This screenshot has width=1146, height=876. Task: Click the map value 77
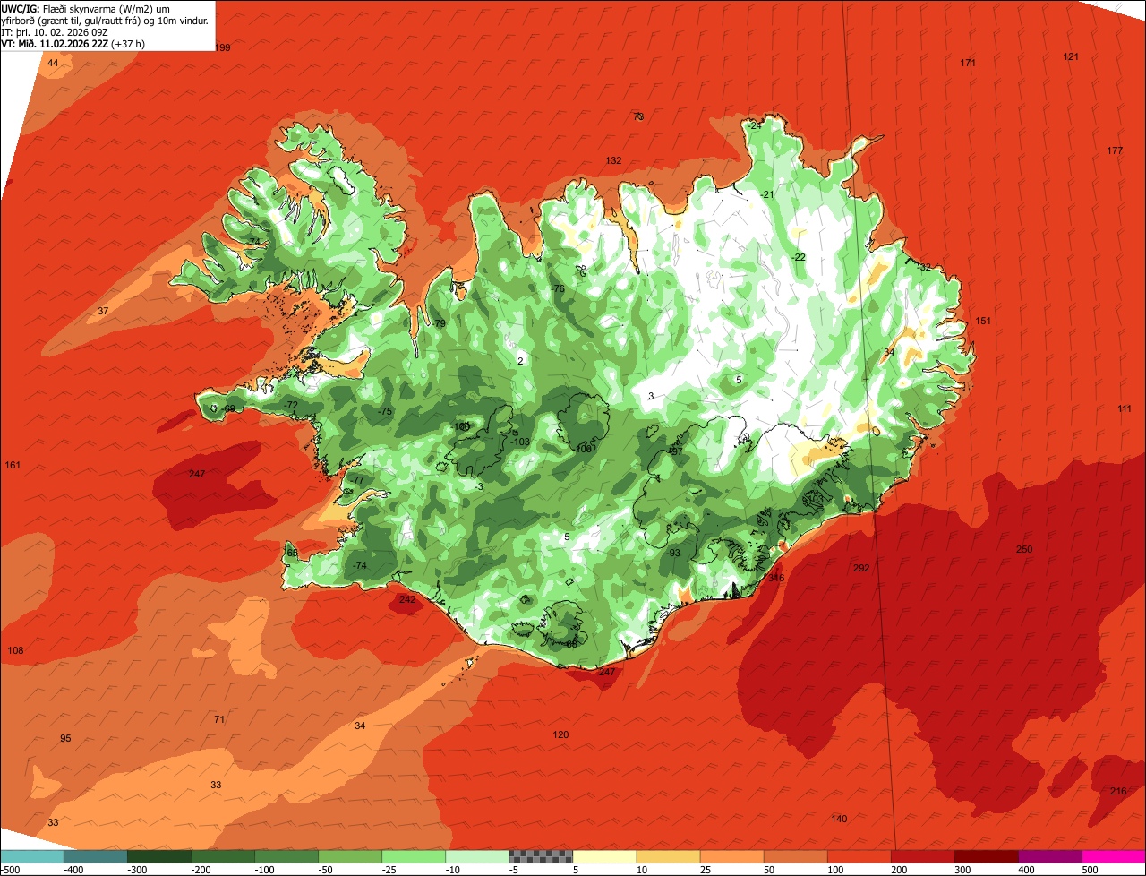[358, 480]
